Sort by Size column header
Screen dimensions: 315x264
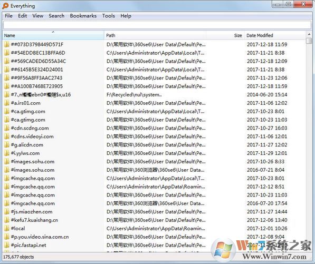[x=225, y=35]
